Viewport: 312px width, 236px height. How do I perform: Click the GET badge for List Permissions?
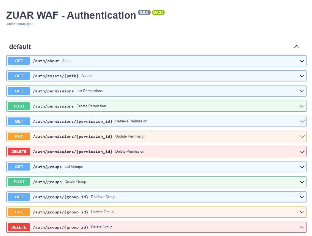19,91
